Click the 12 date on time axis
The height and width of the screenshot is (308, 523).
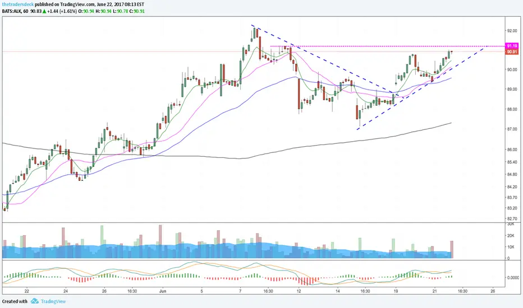[x=299, y=291]
